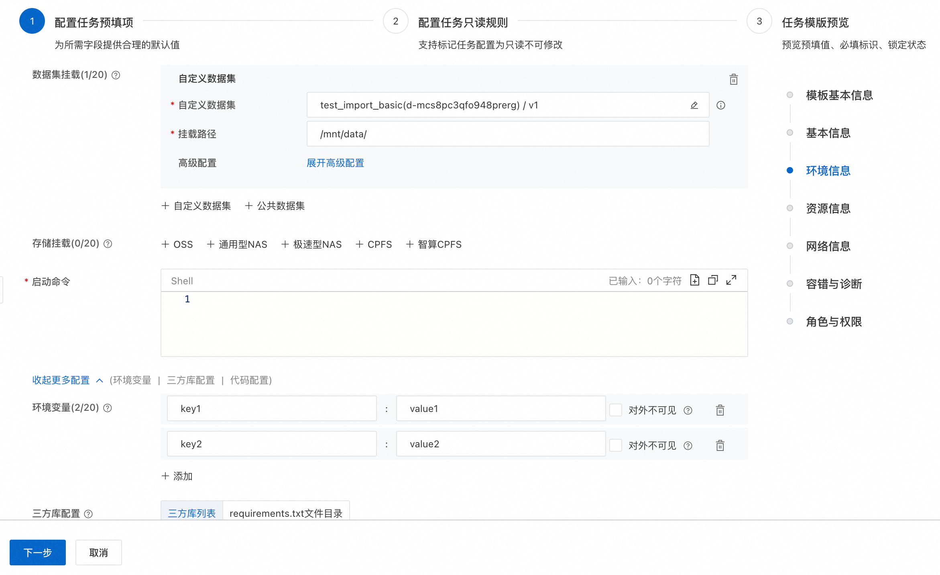Image resolution: width=940 pixels, height=575 pixels.
Task: Open help icon beside key2 对外不可见
Action: [688, 445]
